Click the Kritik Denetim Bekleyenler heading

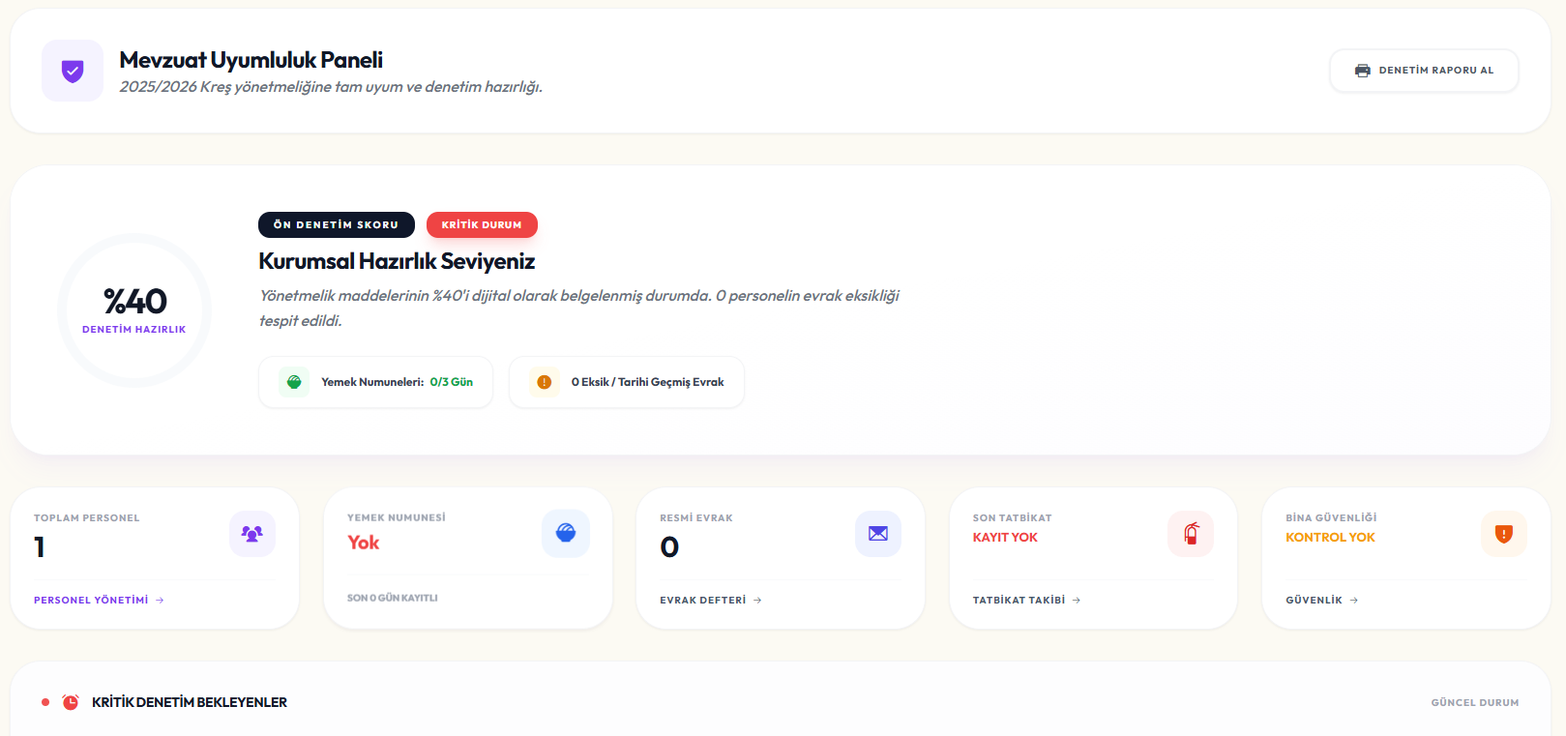click(190, 702)
